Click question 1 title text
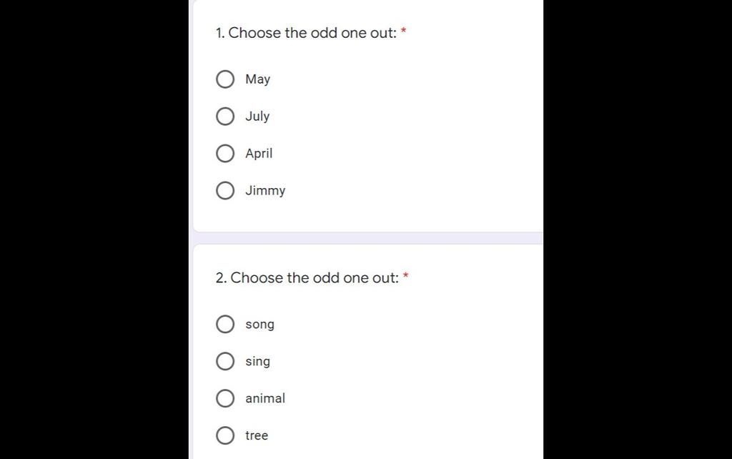Screen dimensions: 732x459 (x=306, y=33)
